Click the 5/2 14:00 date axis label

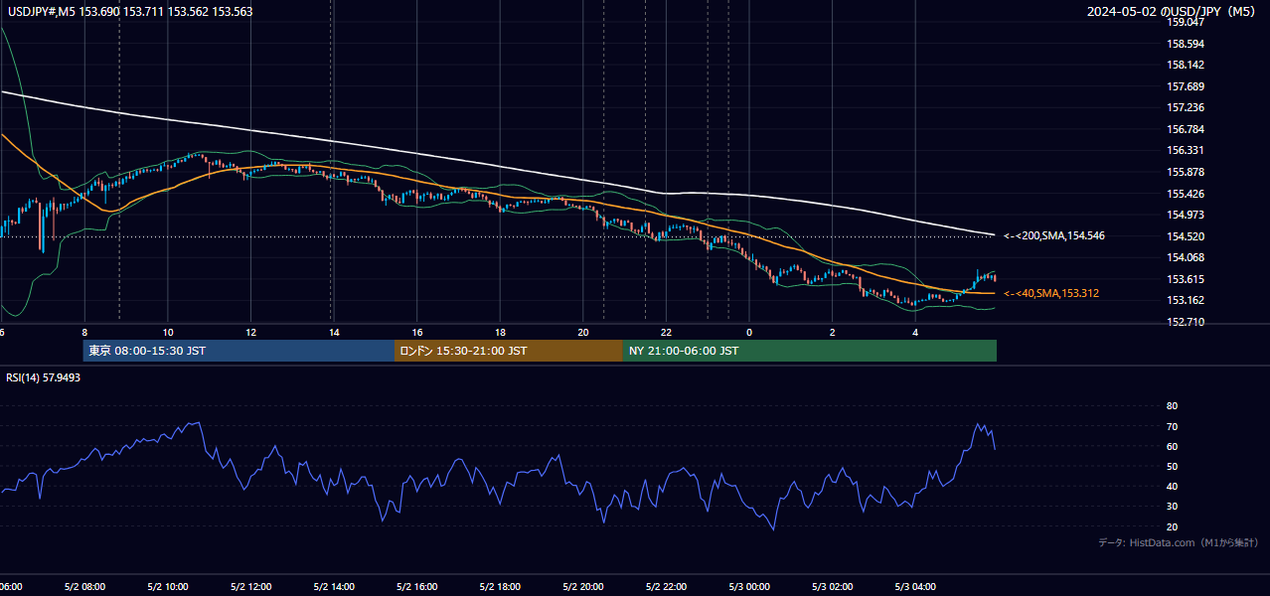tap(334, 587)
